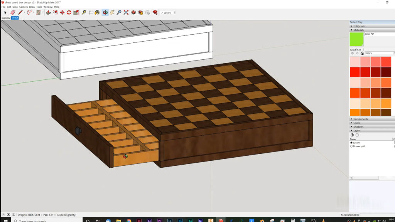This screenshot has width=395, height=222.
Task: Click the Color F04 material name field
Action: coord(380,34)
